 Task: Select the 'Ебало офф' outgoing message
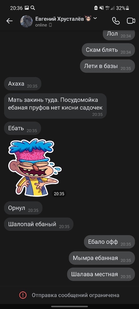pos(110,241)
